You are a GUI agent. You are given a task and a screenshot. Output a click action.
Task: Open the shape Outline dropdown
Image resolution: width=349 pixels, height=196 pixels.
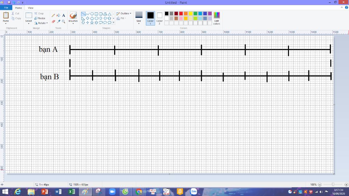tap(124, 14)
